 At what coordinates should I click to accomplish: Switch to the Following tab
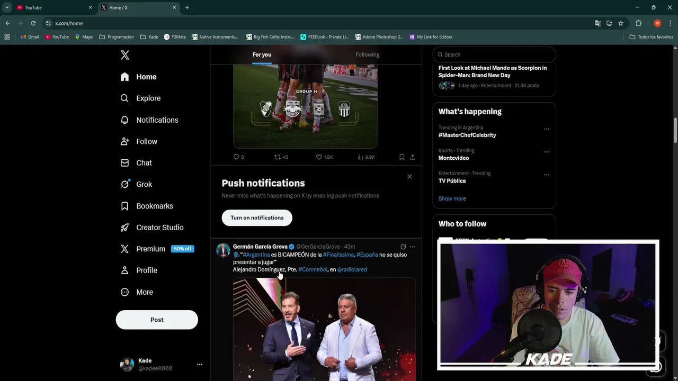point(368,55)
